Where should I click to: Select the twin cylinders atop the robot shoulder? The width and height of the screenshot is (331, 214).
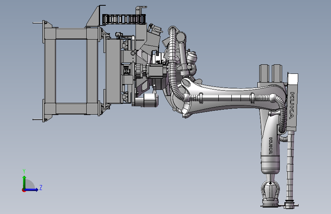point(271,73)
